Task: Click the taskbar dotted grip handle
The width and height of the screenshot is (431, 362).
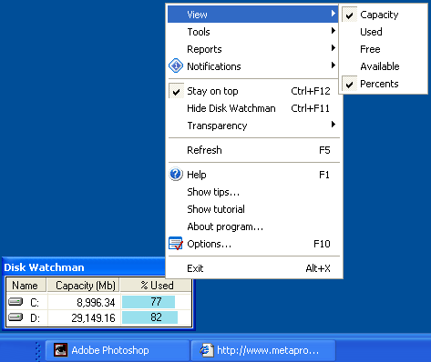Action: point(38,351)
